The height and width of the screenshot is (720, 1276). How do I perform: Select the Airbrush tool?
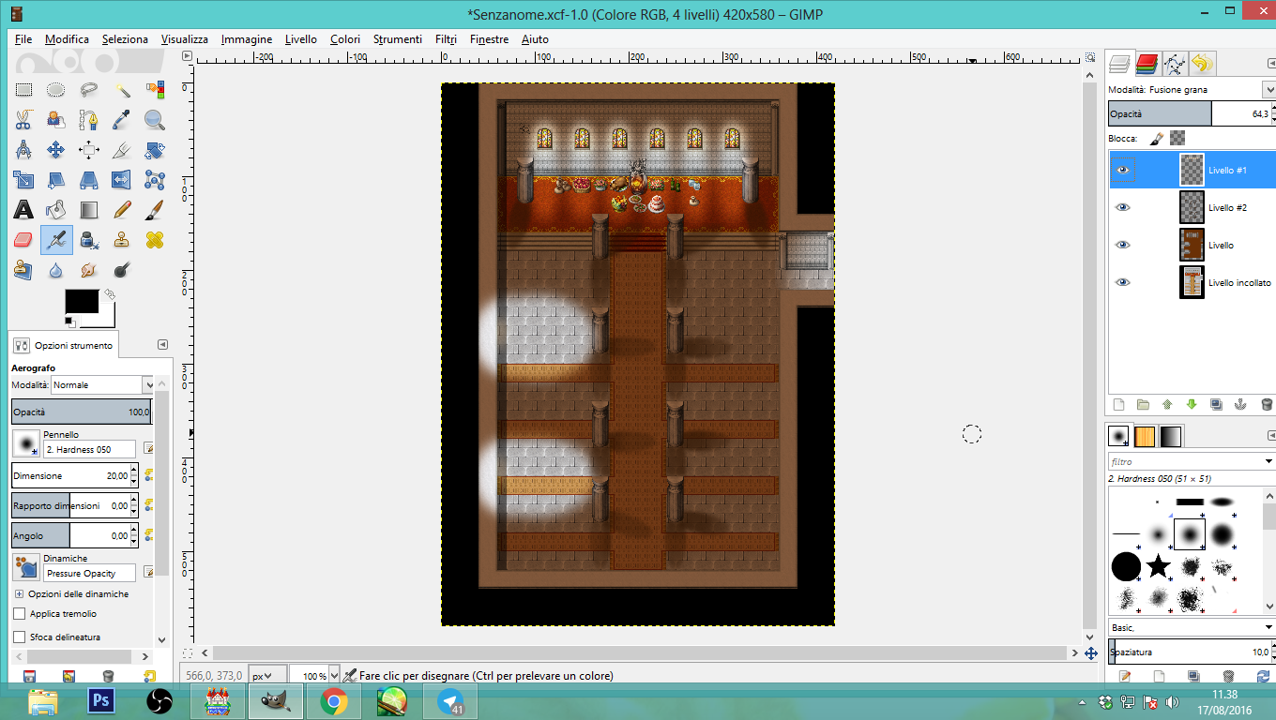coord(56,240)
